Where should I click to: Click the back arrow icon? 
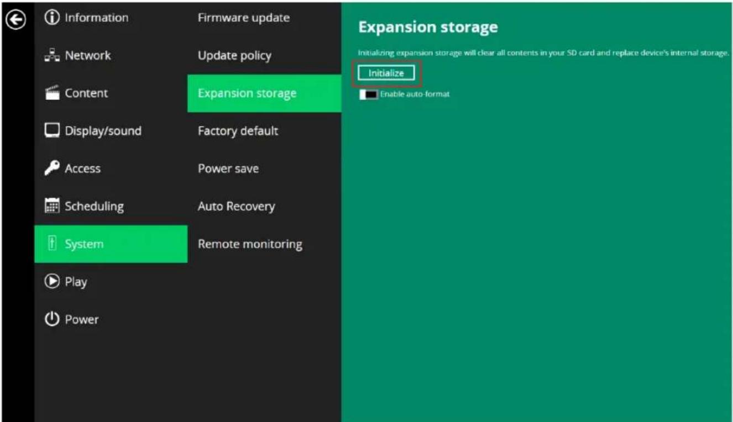tap(16, 20)
